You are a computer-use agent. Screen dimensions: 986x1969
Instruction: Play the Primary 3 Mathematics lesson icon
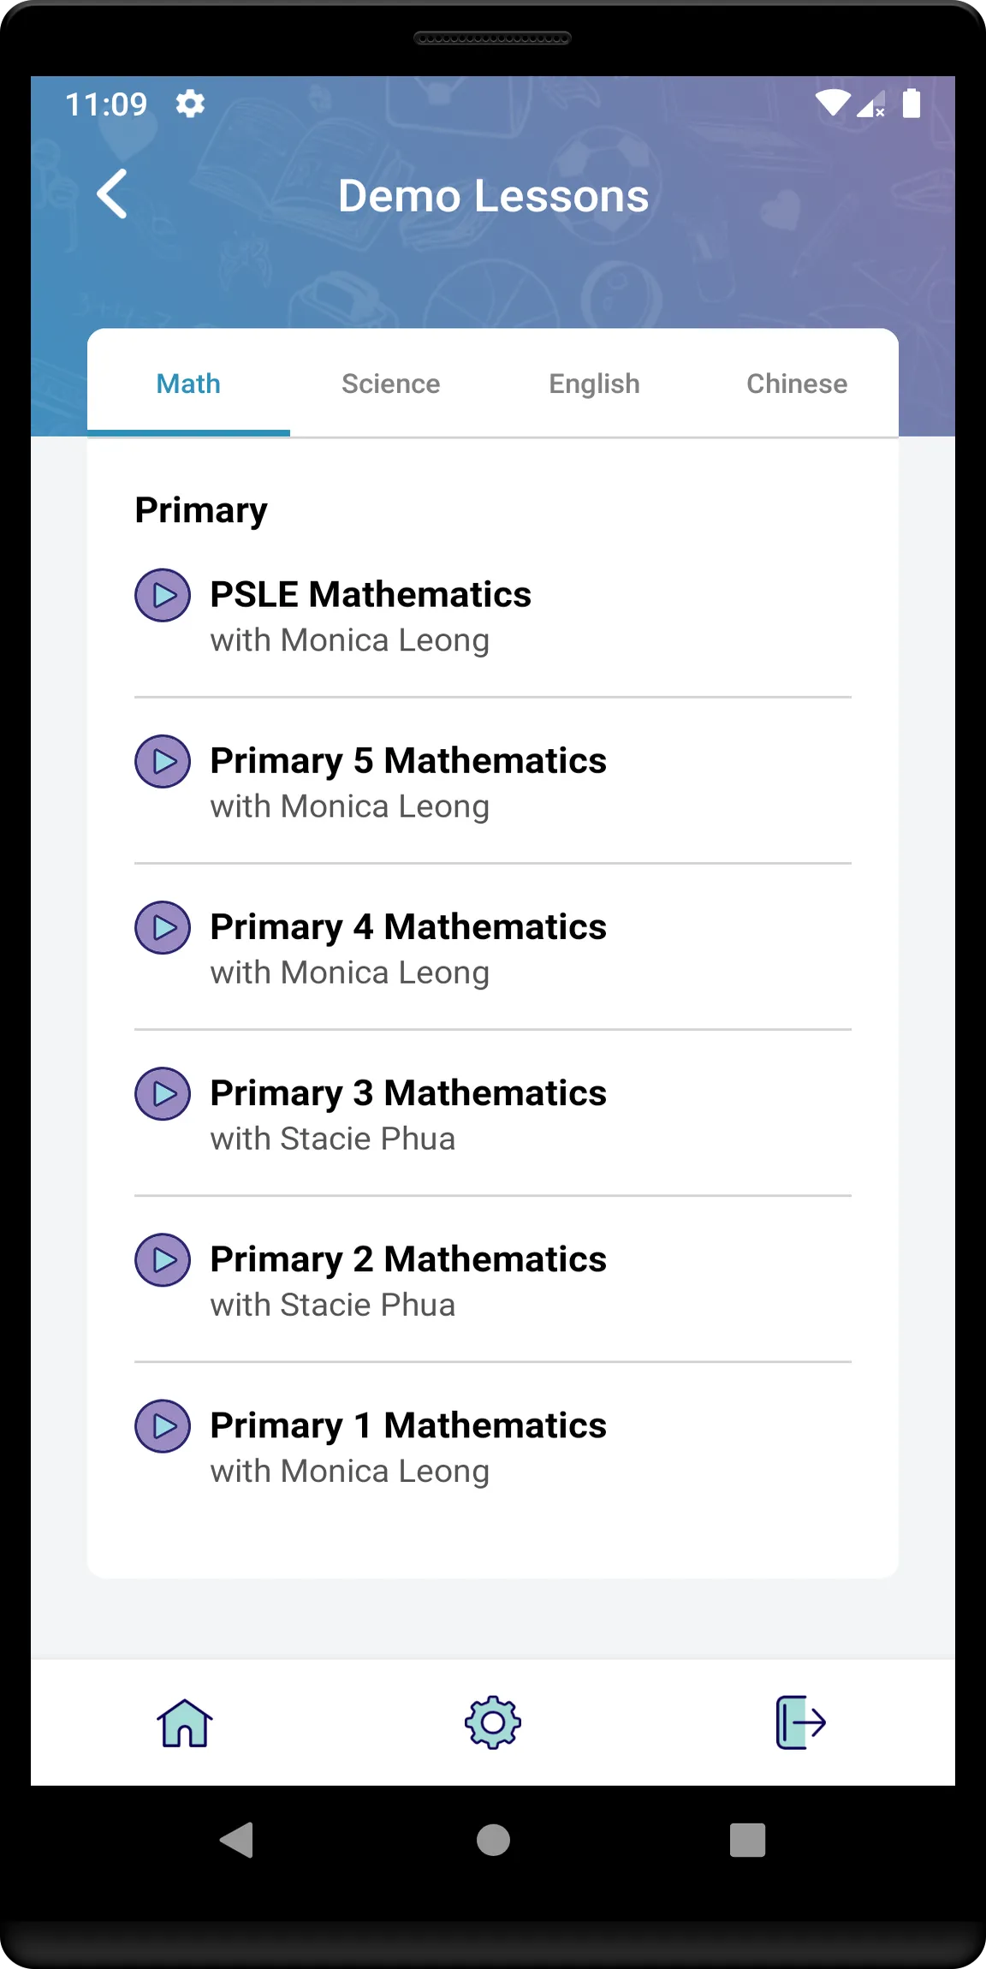[163, 1093]
